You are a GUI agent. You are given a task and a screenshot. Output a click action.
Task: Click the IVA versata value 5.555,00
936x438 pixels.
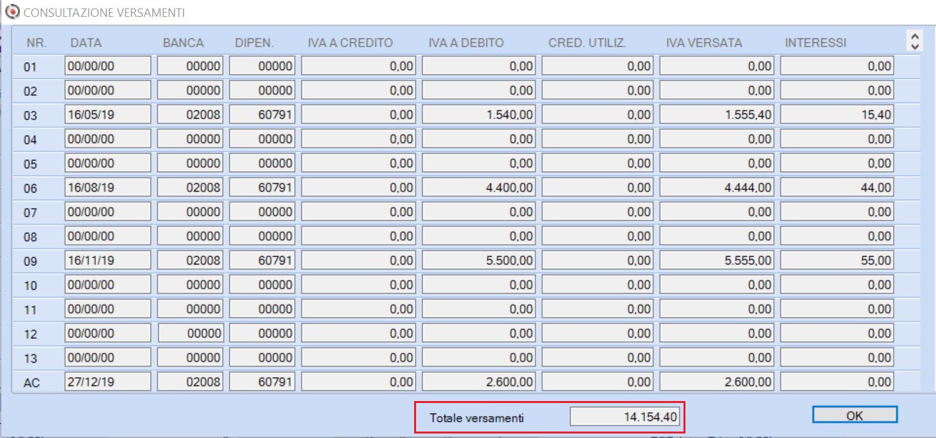(717, 260)
